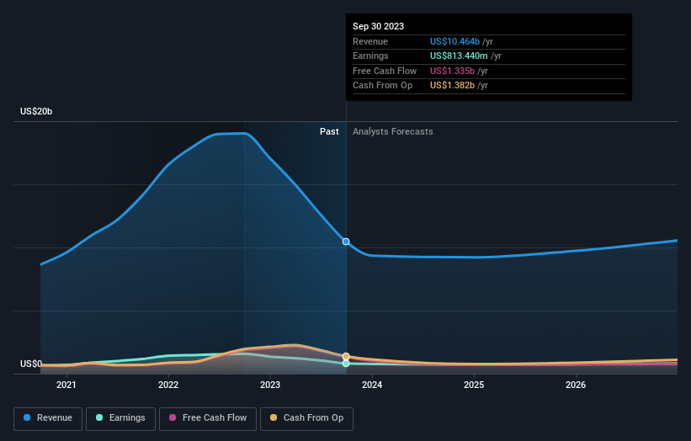Toggle the Cash From Op legend button
Image resolution: width=691 pixels, height=441 pixels.
coord(306,418)
